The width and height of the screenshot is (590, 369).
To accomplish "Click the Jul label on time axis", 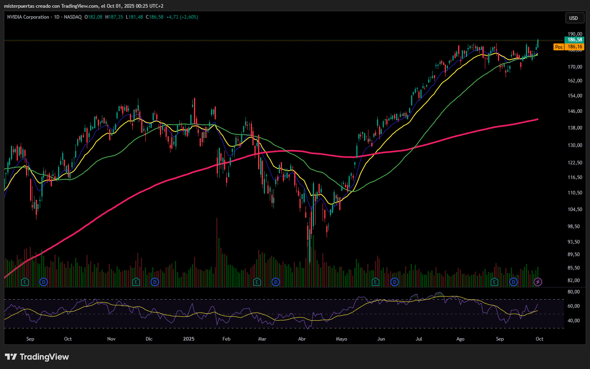I will point(419,339).
